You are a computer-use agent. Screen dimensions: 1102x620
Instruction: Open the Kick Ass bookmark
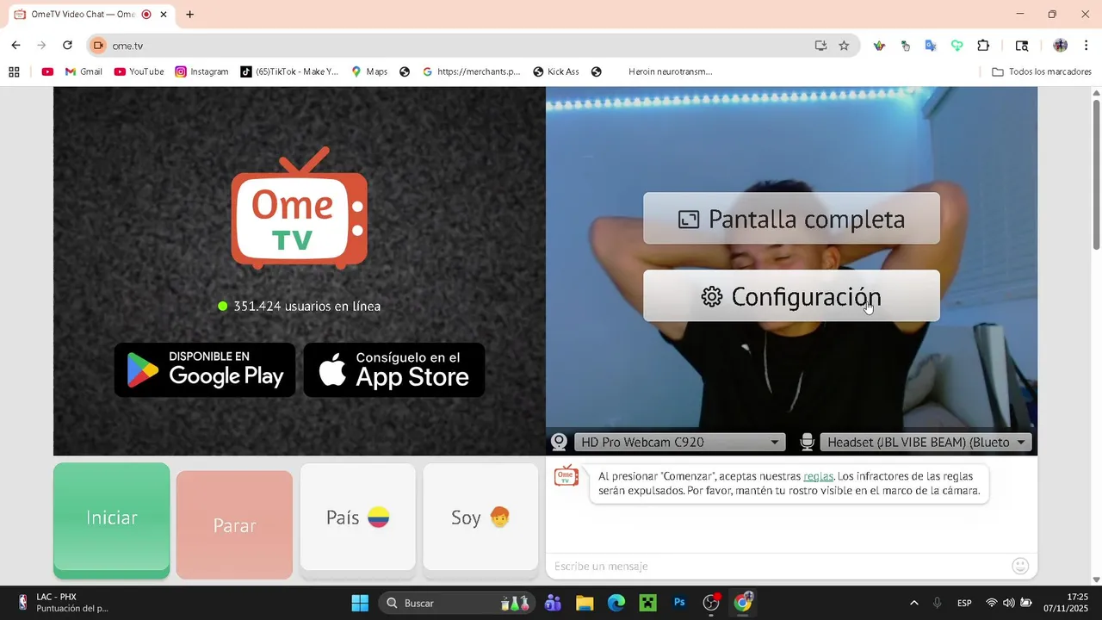coord(556,71)
